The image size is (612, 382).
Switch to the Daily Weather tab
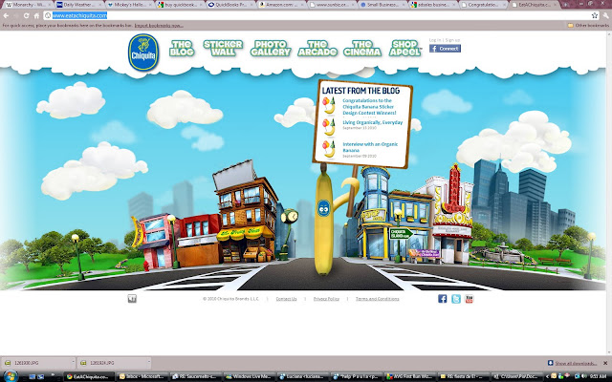pyautogui.click(x=78, y=5)
